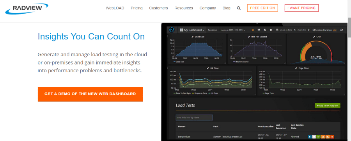Screen dimensions: 351x141
Task: Open the Customers menu item
Action: tap(158, 8)
